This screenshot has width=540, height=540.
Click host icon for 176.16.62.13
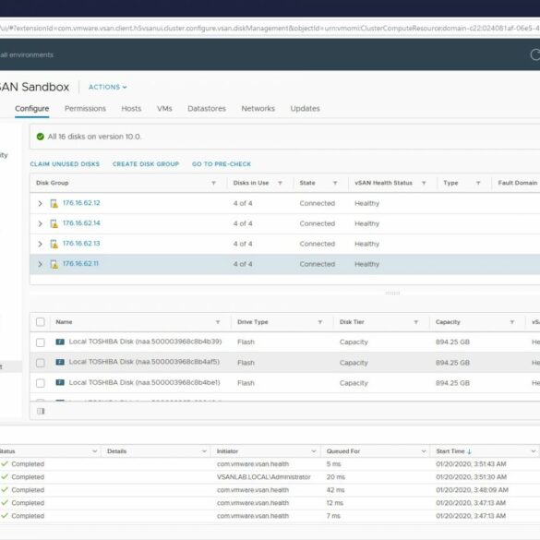[x=54, y=245]
